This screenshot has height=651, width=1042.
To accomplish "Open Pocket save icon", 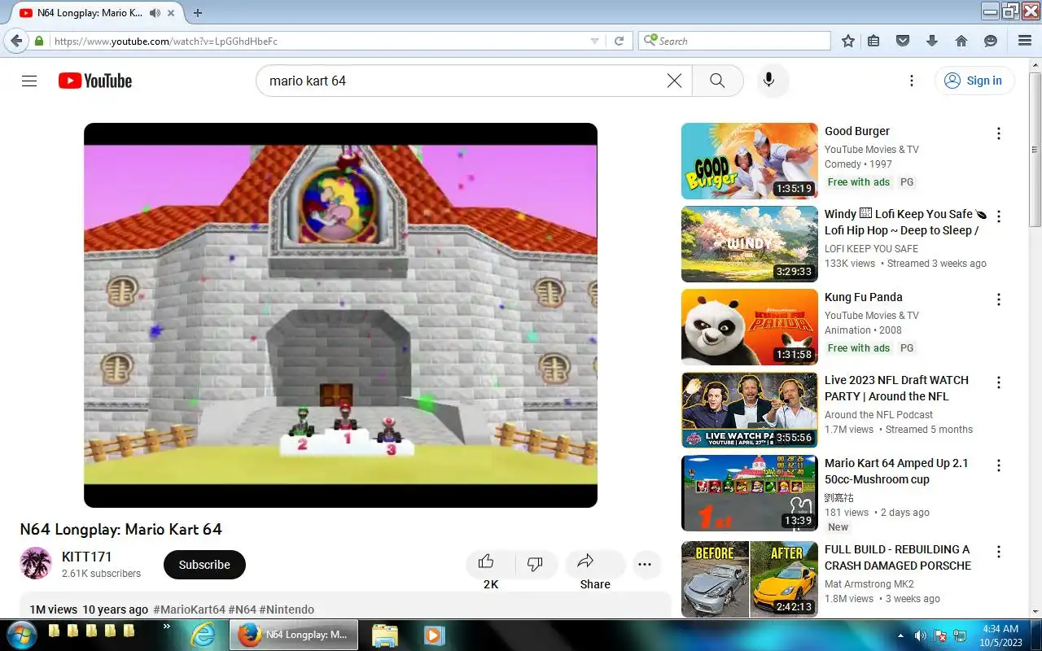I will pyautogui.click(x=903, y=41).
